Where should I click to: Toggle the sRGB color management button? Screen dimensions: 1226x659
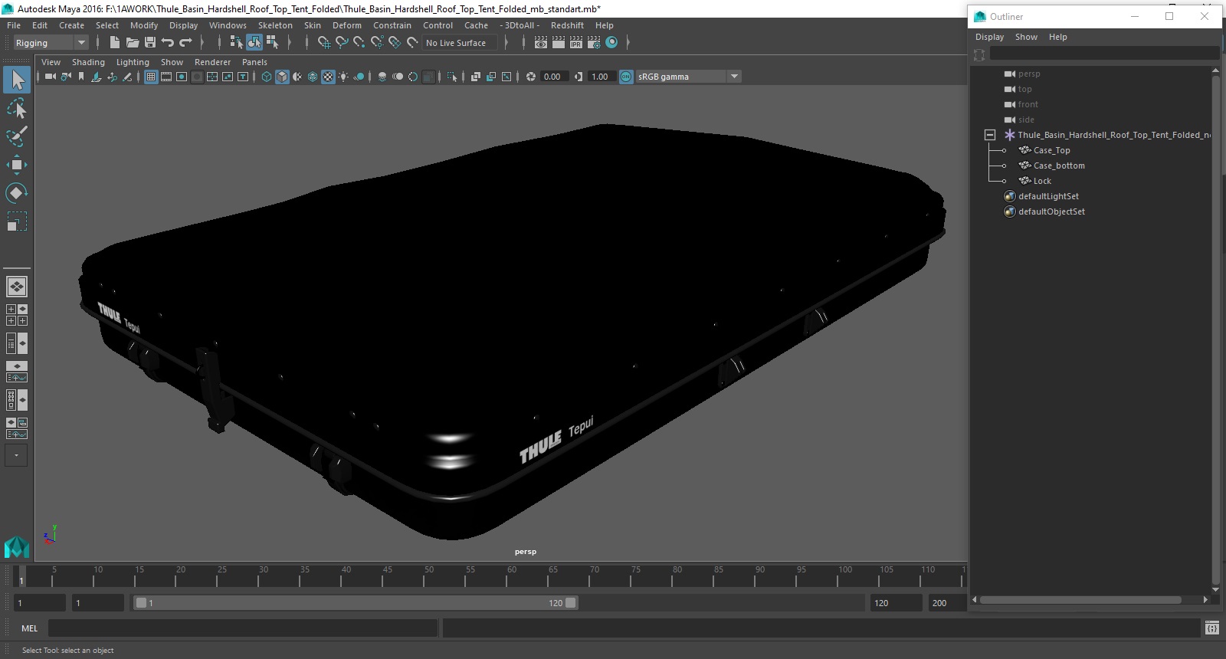(626, 77)
